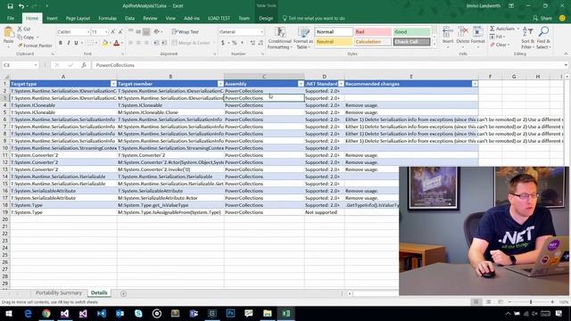Switch to the Data tab
Viewport: 571px width, 321px height.
point(129,18)
